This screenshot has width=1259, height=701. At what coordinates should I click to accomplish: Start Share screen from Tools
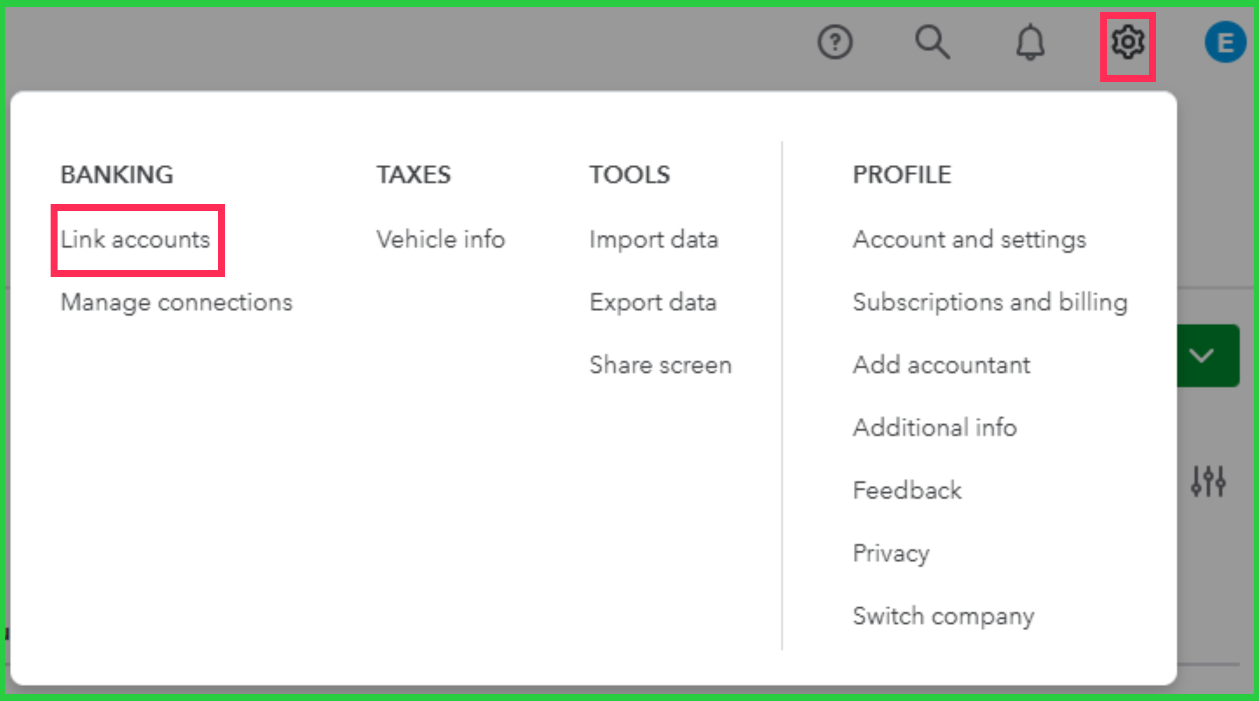[660, 365]
